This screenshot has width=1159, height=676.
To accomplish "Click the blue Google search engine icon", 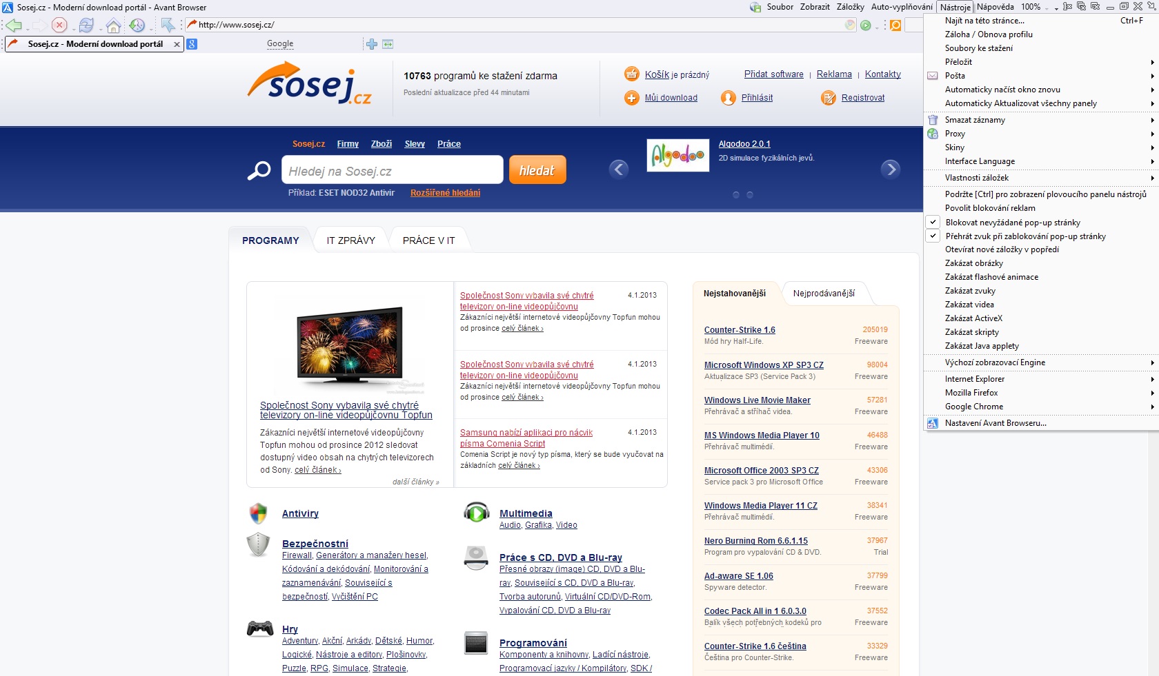I will click(x=192, y=44).
